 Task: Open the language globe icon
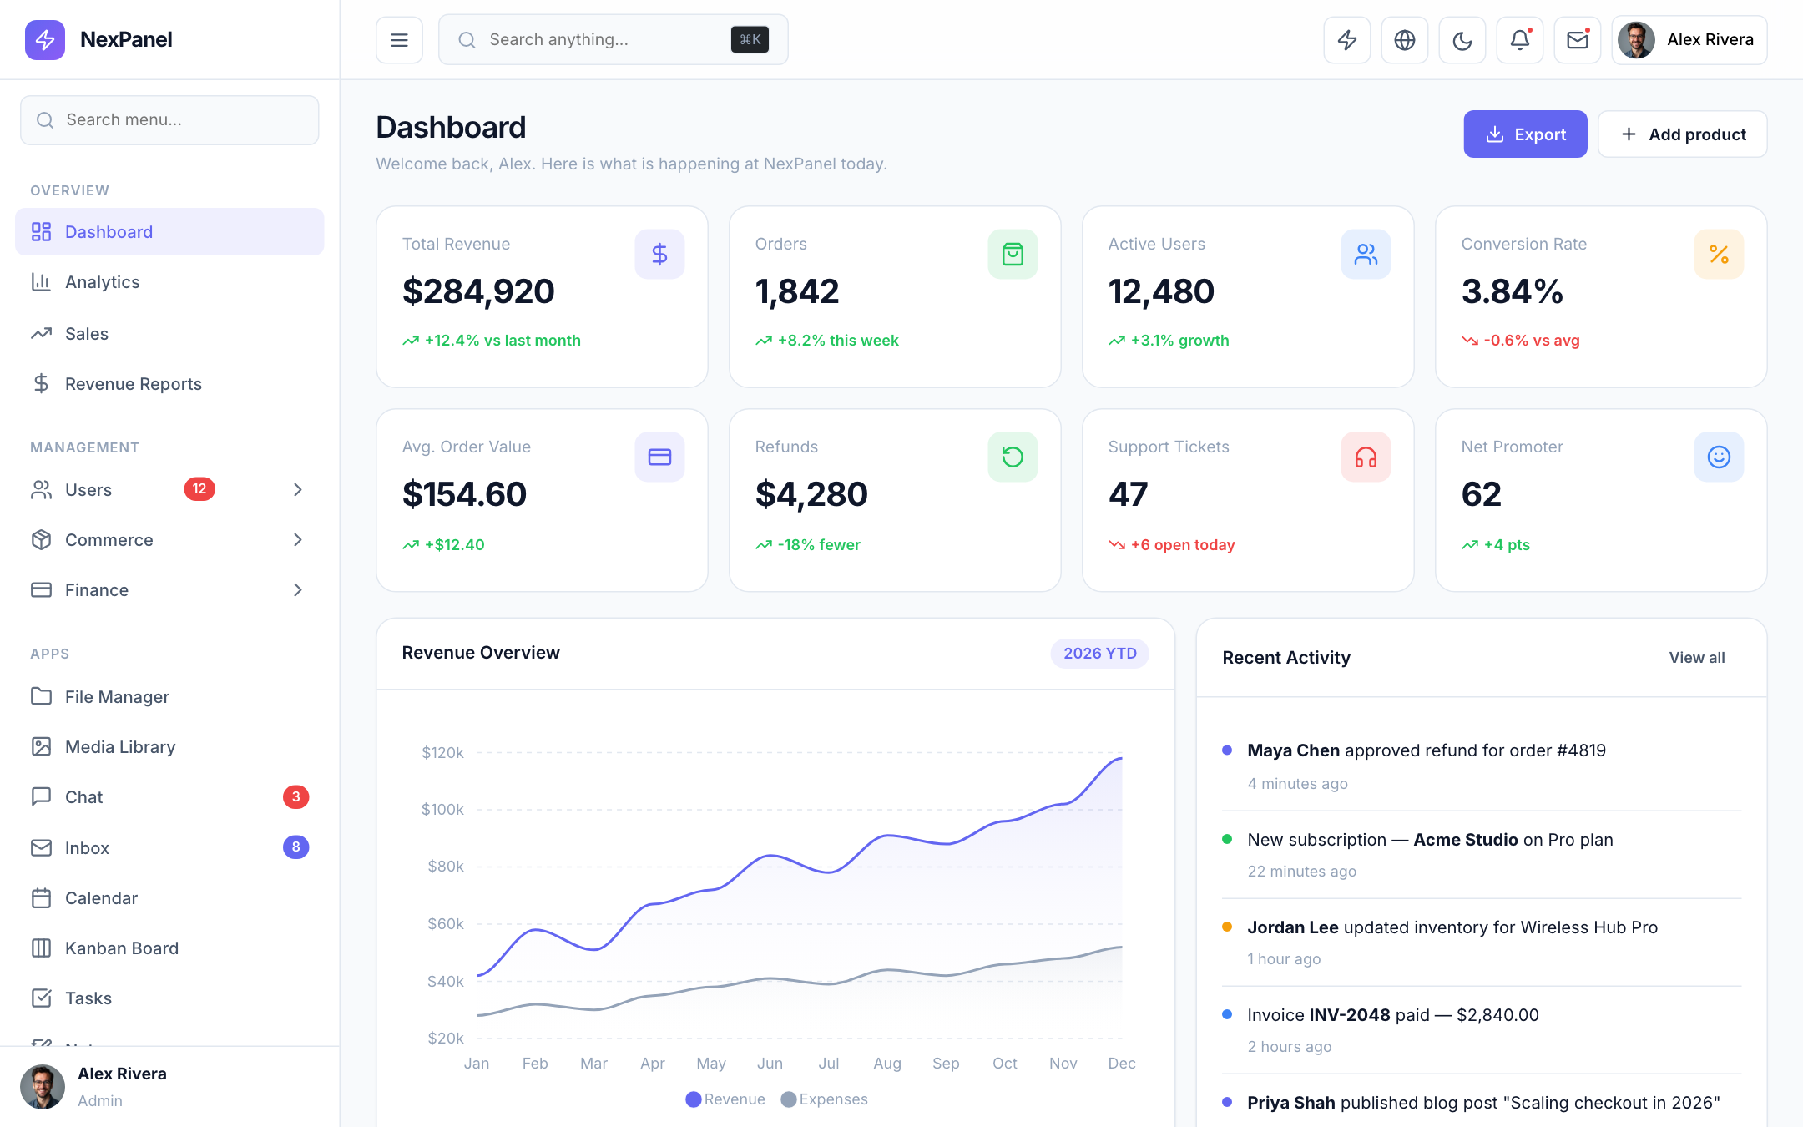tap(1405, 39)
